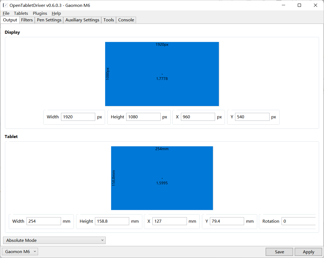Click the Display Width input field

pyautogui.click(x=78, y=117)
